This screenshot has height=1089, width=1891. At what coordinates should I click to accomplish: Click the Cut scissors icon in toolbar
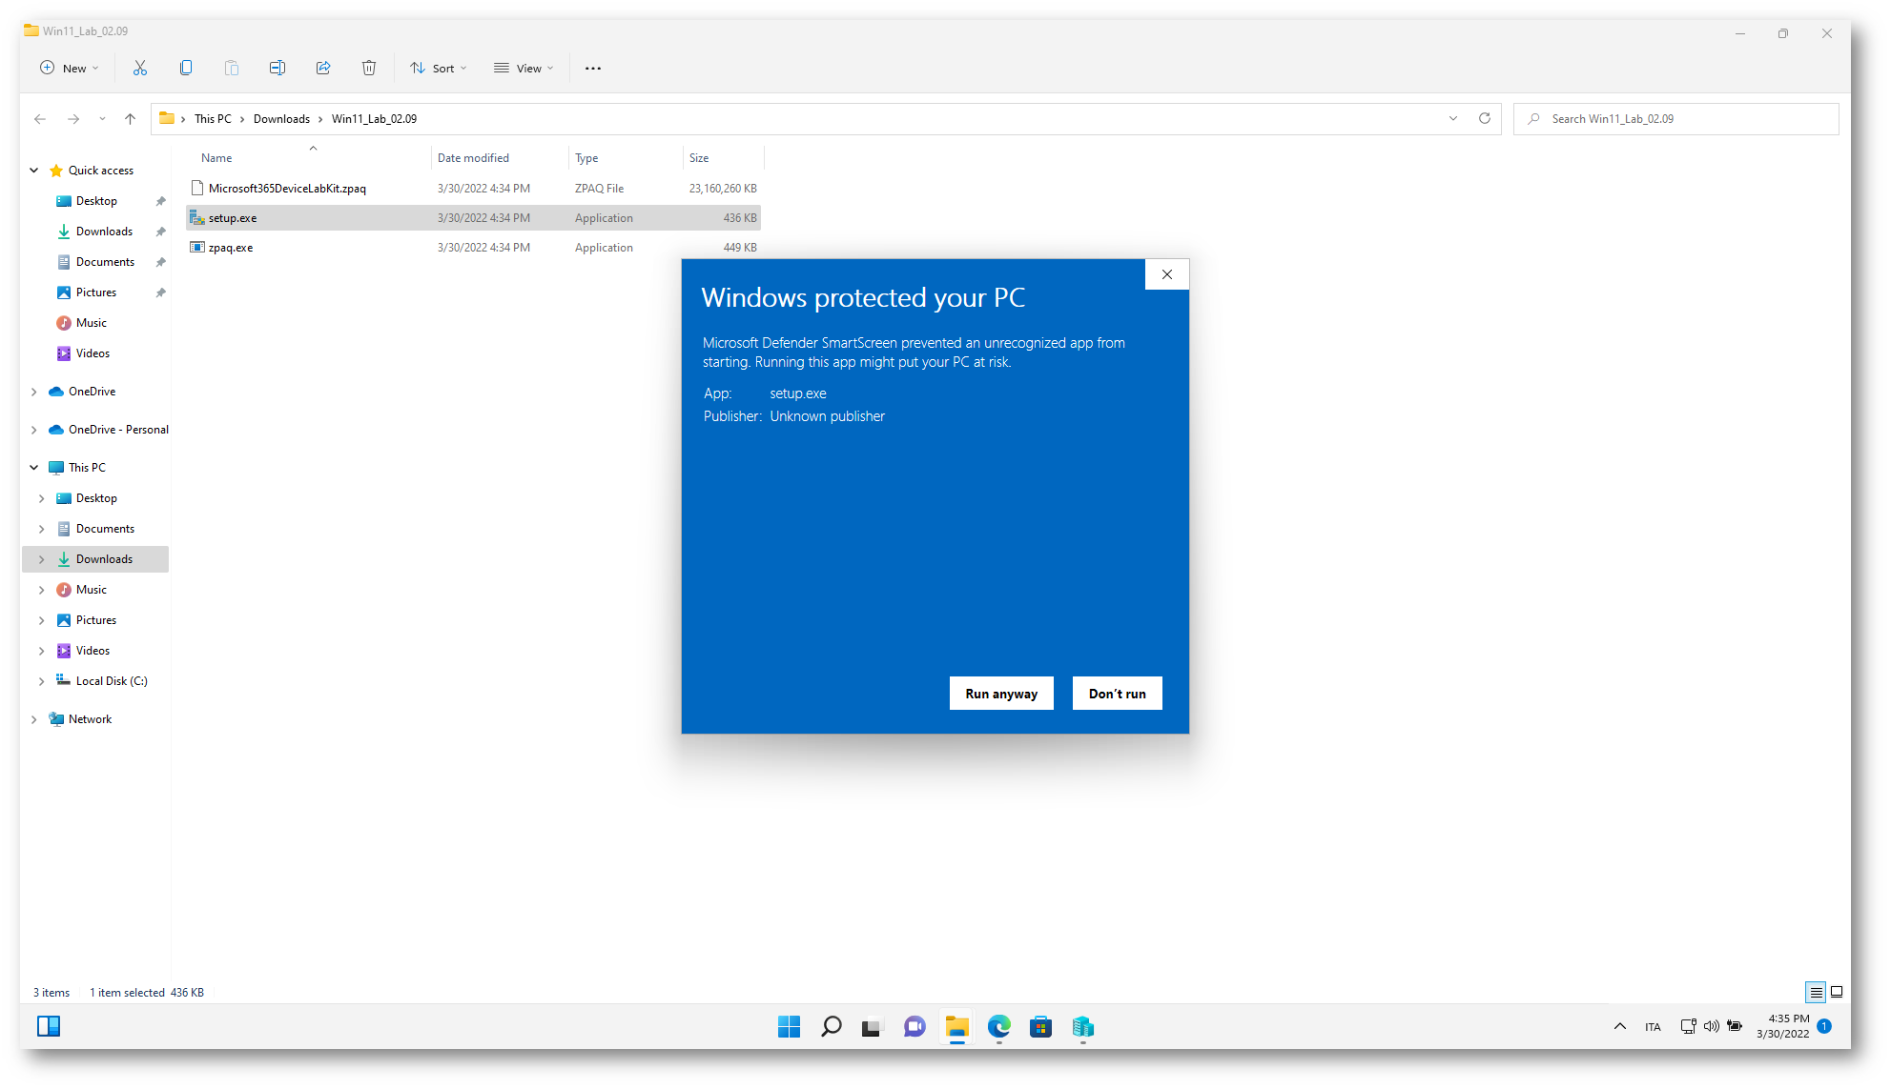pyautogui.click(x=140, y=68)
